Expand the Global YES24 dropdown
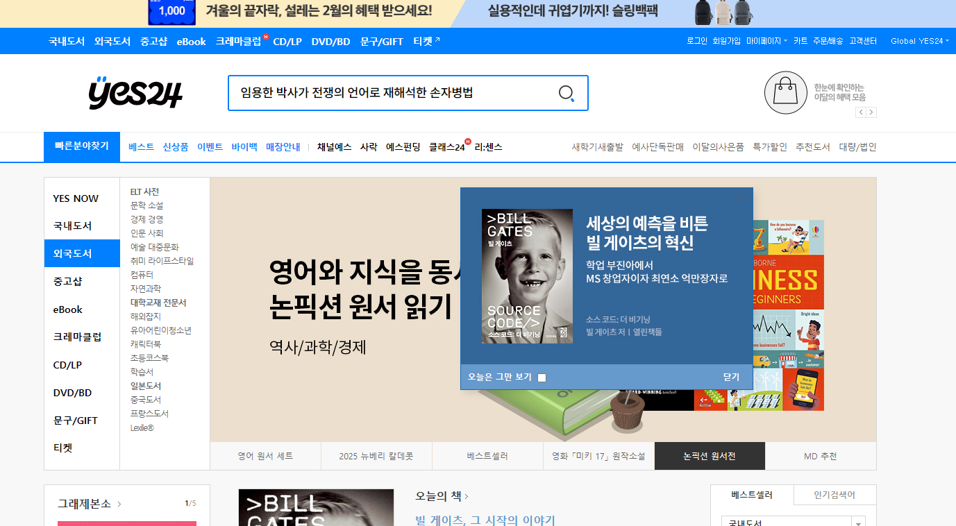This screenshot has height=526, width=956. point(920,41)
